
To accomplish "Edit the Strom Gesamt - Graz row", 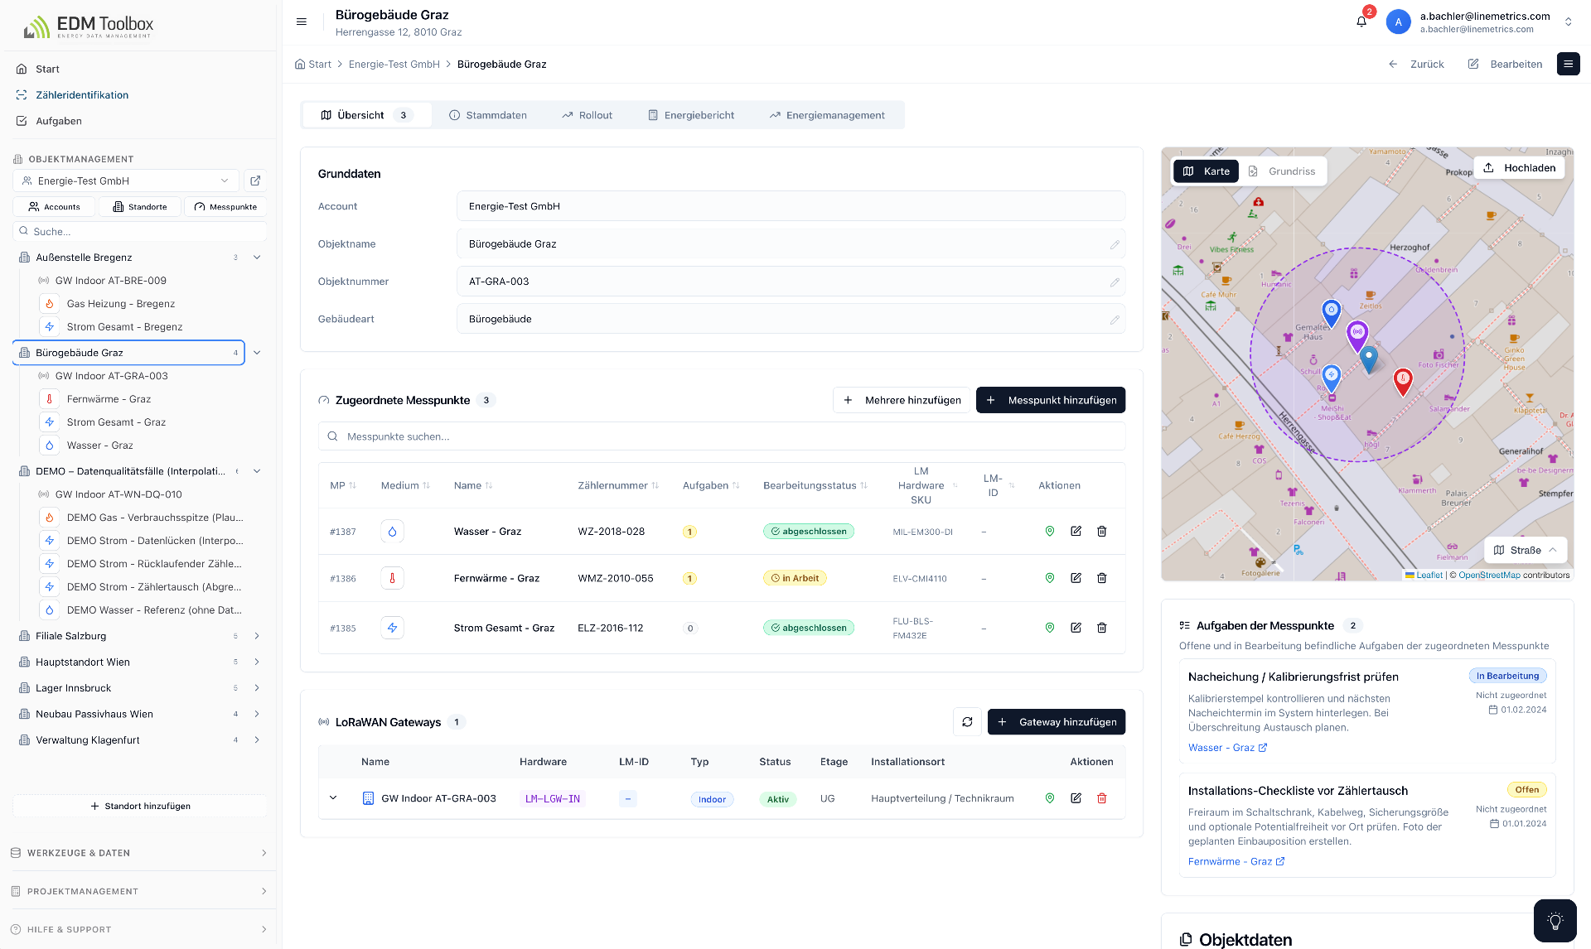I will pos(1076,628).
